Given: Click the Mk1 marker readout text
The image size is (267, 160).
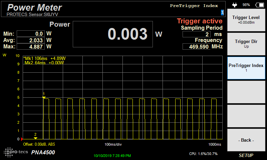Looking at the screenshot, I should click(44, 58).
